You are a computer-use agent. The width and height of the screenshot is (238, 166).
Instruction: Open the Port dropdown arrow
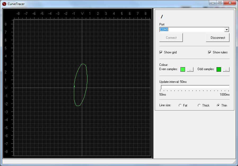pos(226,29)
